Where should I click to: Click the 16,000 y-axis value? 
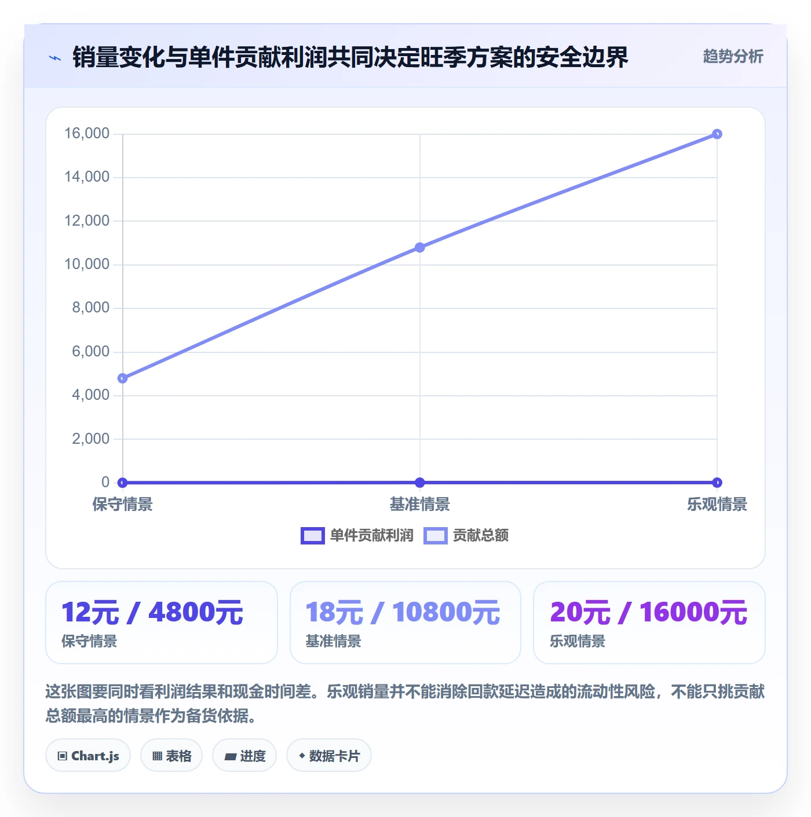pyautogui.click(x=87, y=134)
